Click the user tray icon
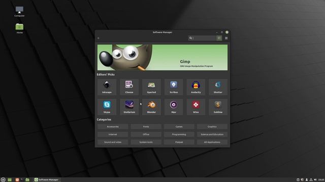Screen dimensions: 325x182 [x=307, y=180]
